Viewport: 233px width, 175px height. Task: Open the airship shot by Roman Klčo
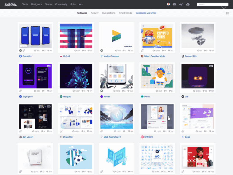click(x=198, y=36)
